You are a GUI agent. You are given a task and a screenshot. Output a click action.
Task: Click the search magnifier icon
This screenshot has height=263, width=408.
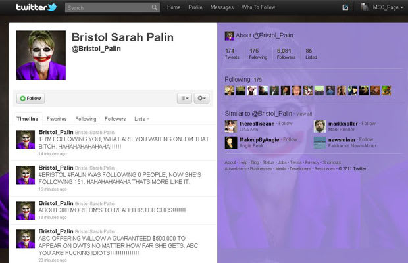pyautogui.click(x=155, y=7)
